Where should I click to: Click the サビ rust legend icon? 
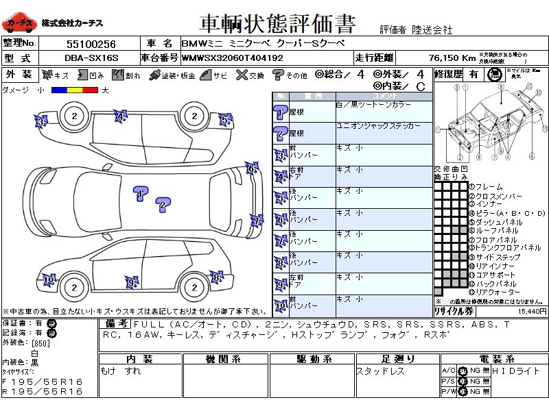205,75
